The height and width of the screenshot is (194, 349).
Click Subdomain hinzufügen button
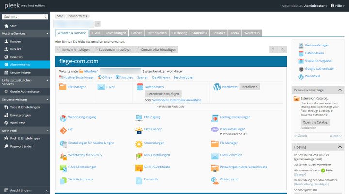[113, 50]
